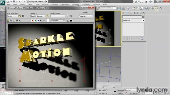Open Render Setup icon beside Render Preset
Viewport: 170px width, 95px height.
[x=68, y=16]
